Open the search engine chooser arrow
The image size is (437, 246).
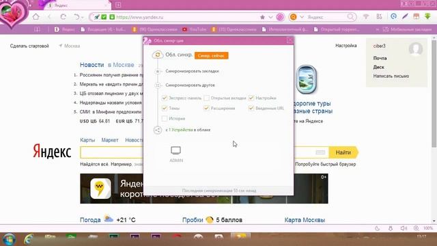[x=302, y=17]
